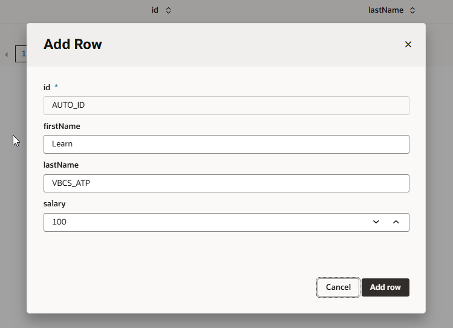Close the Add Row dialog

click(x=408, y=44)
